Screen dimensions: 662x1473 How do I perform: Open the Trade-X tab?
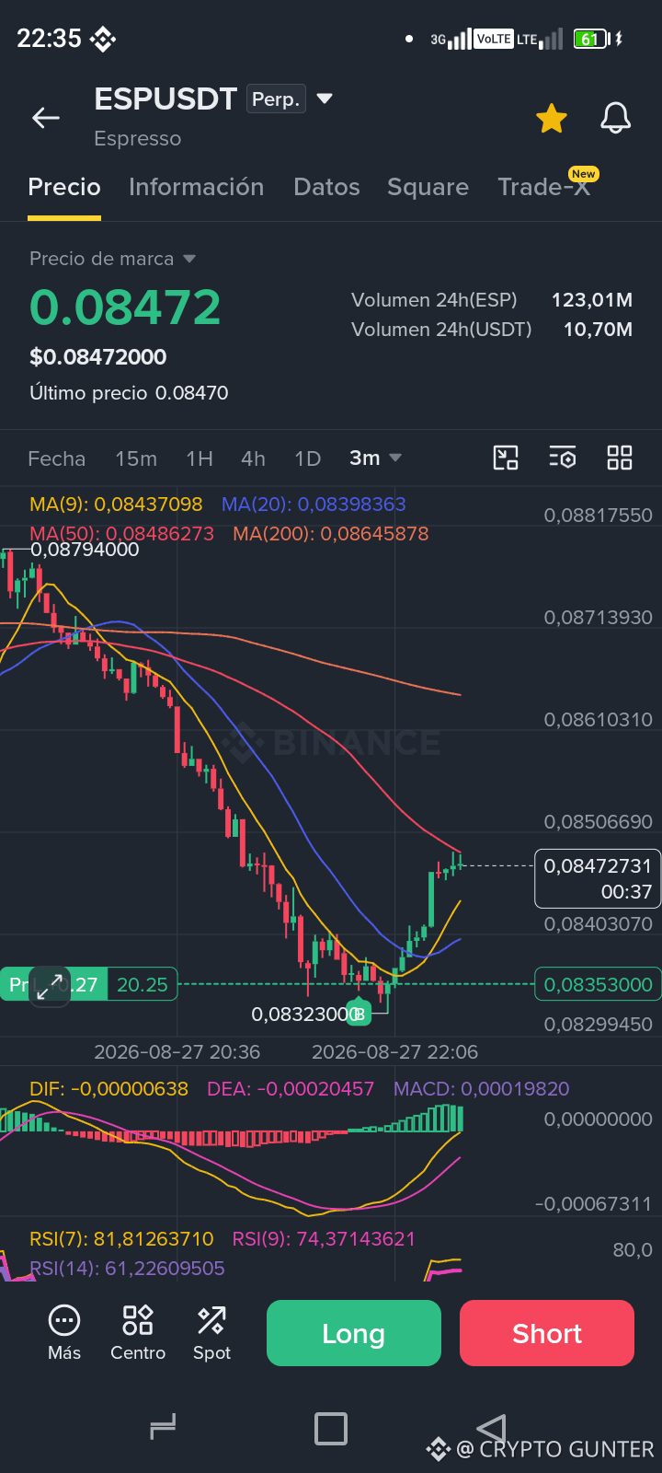pyautogui.click(x=543, y=187)
